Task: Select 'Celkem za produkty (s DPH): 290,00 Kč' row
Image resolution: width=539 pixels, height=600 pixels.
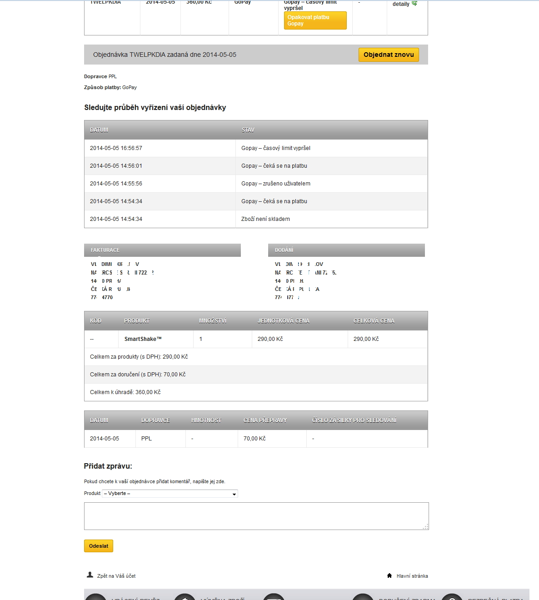Action: 256,357
